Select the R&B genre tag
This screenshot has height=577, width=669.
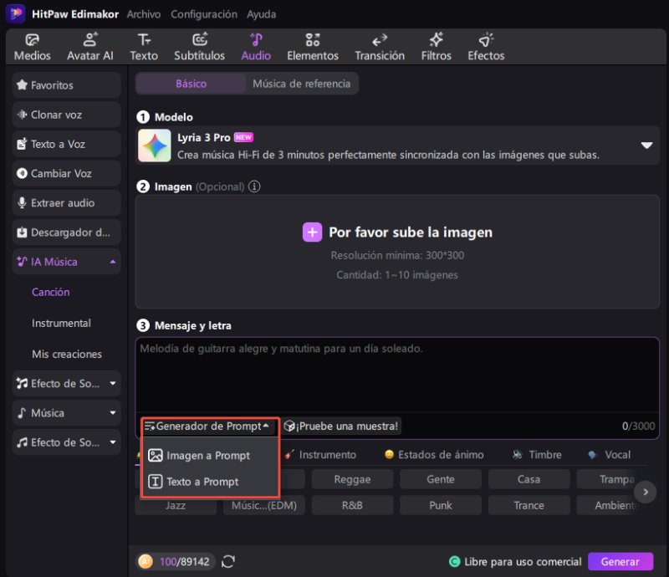pyautogui.click(x=352, y=506)
